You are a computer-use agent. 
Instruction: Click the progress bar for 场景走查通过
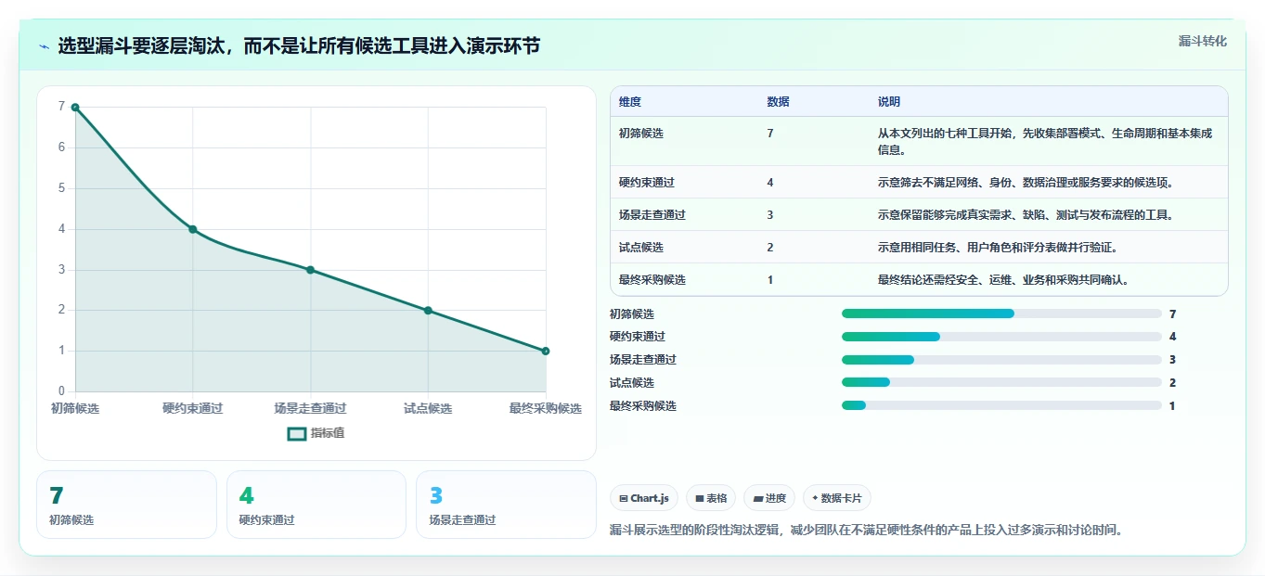click(1001, 360)
